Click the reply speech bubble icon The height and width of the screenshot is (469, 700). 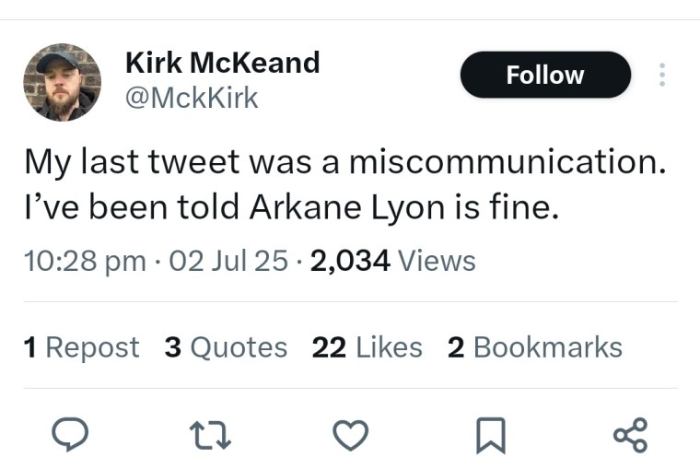[x=70, y=434]
